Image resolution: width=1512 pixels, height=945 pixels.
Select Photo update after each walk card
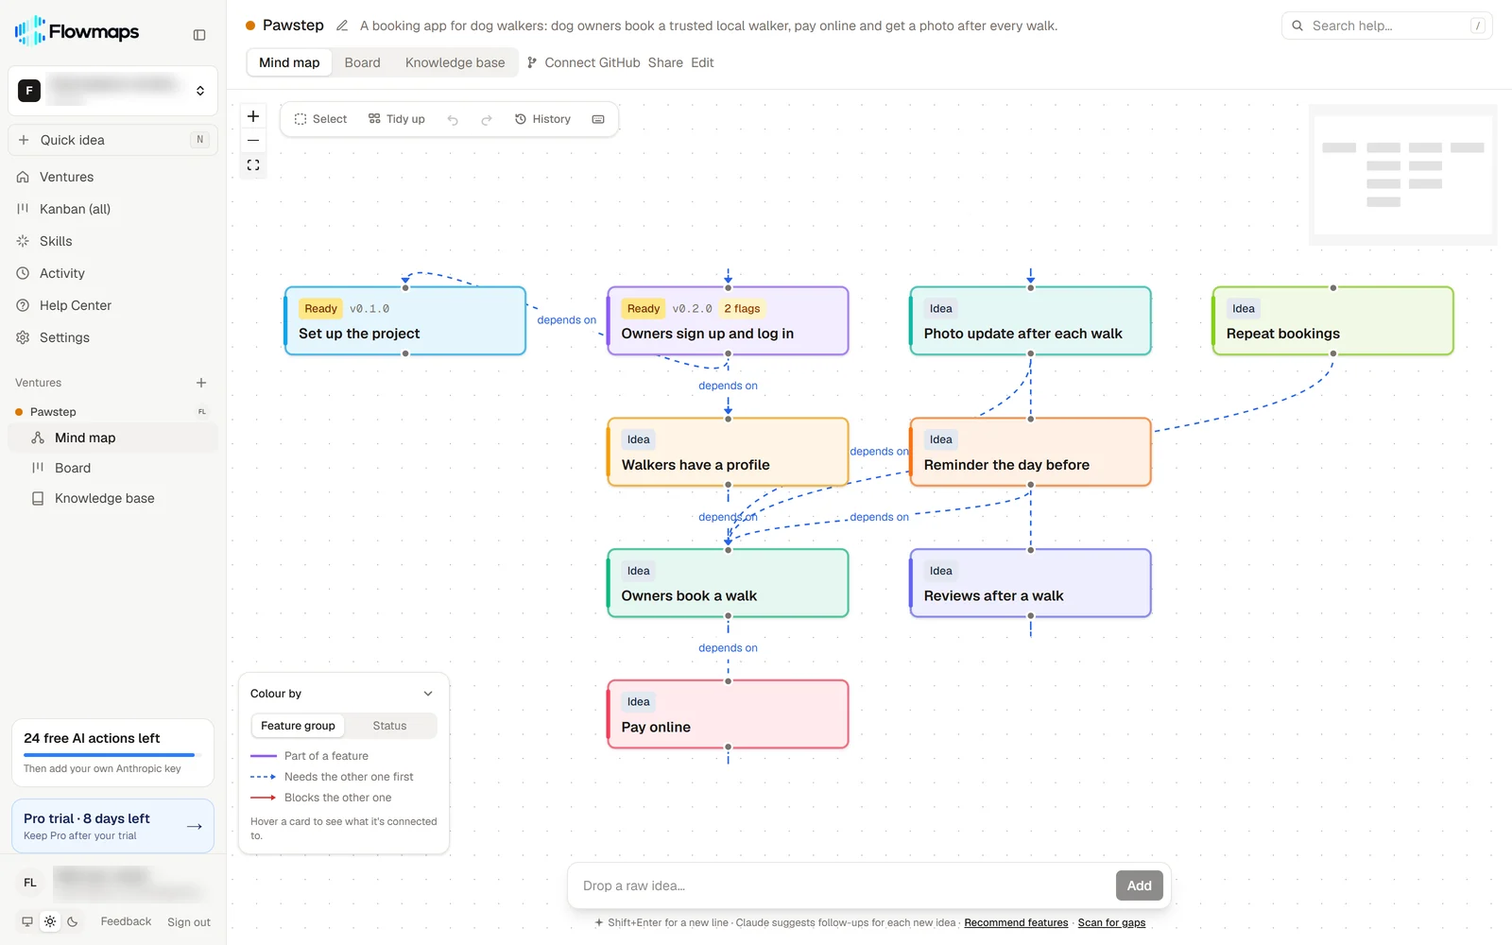tap(1030, 321)
